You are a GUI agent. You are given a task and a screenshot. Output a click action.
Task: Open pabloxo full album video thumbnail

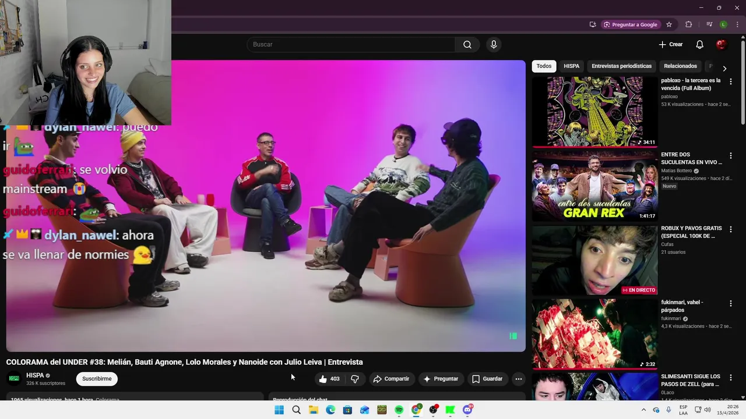594,112
